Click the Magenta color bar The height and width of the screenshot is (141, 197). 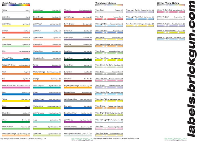(78, 12)
